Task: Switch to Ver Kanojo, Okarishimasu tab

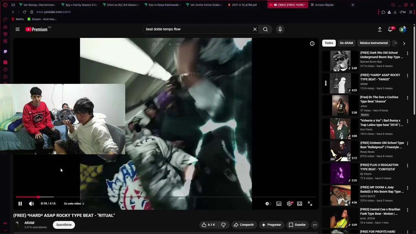Action: [x=37, y=5]
